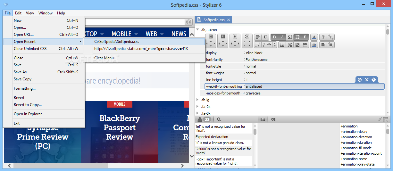Click the film reel icon in bottom bar
The height and width of the screenshot is (171, 393).
click(273, 119)
